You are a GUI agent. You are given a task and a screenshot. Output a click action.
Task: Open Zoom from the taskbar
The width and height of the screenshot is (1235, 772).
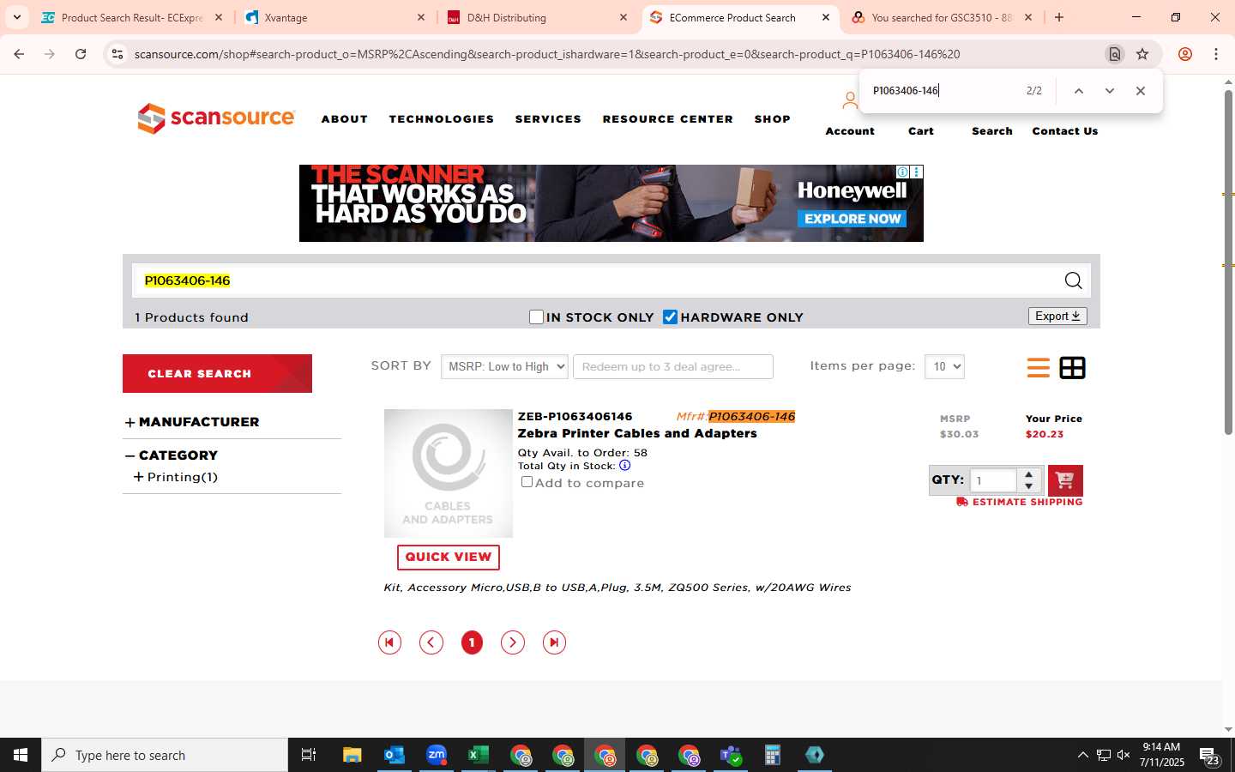437,755
